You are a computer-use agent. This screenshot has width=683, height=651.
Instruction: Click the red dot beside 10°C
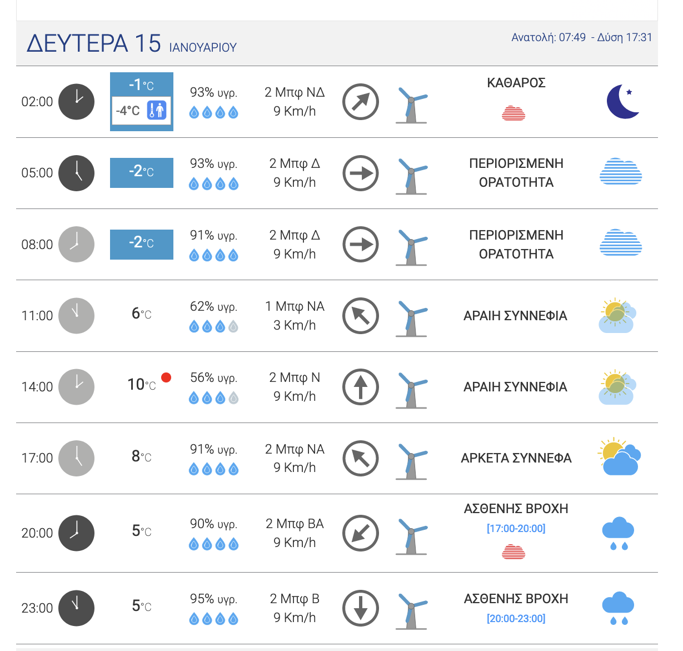pyautogui.click(x=166, y=378)
